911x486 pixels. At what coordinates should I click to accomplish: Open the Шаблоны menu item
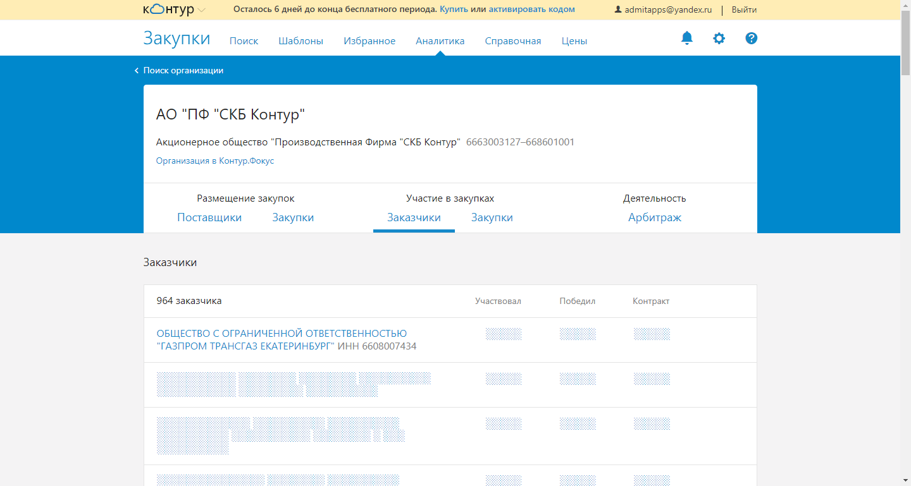click(301, 41)
